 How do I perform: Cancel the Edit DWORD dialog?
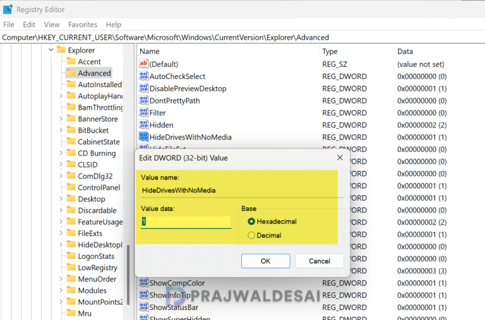point(319,261)
